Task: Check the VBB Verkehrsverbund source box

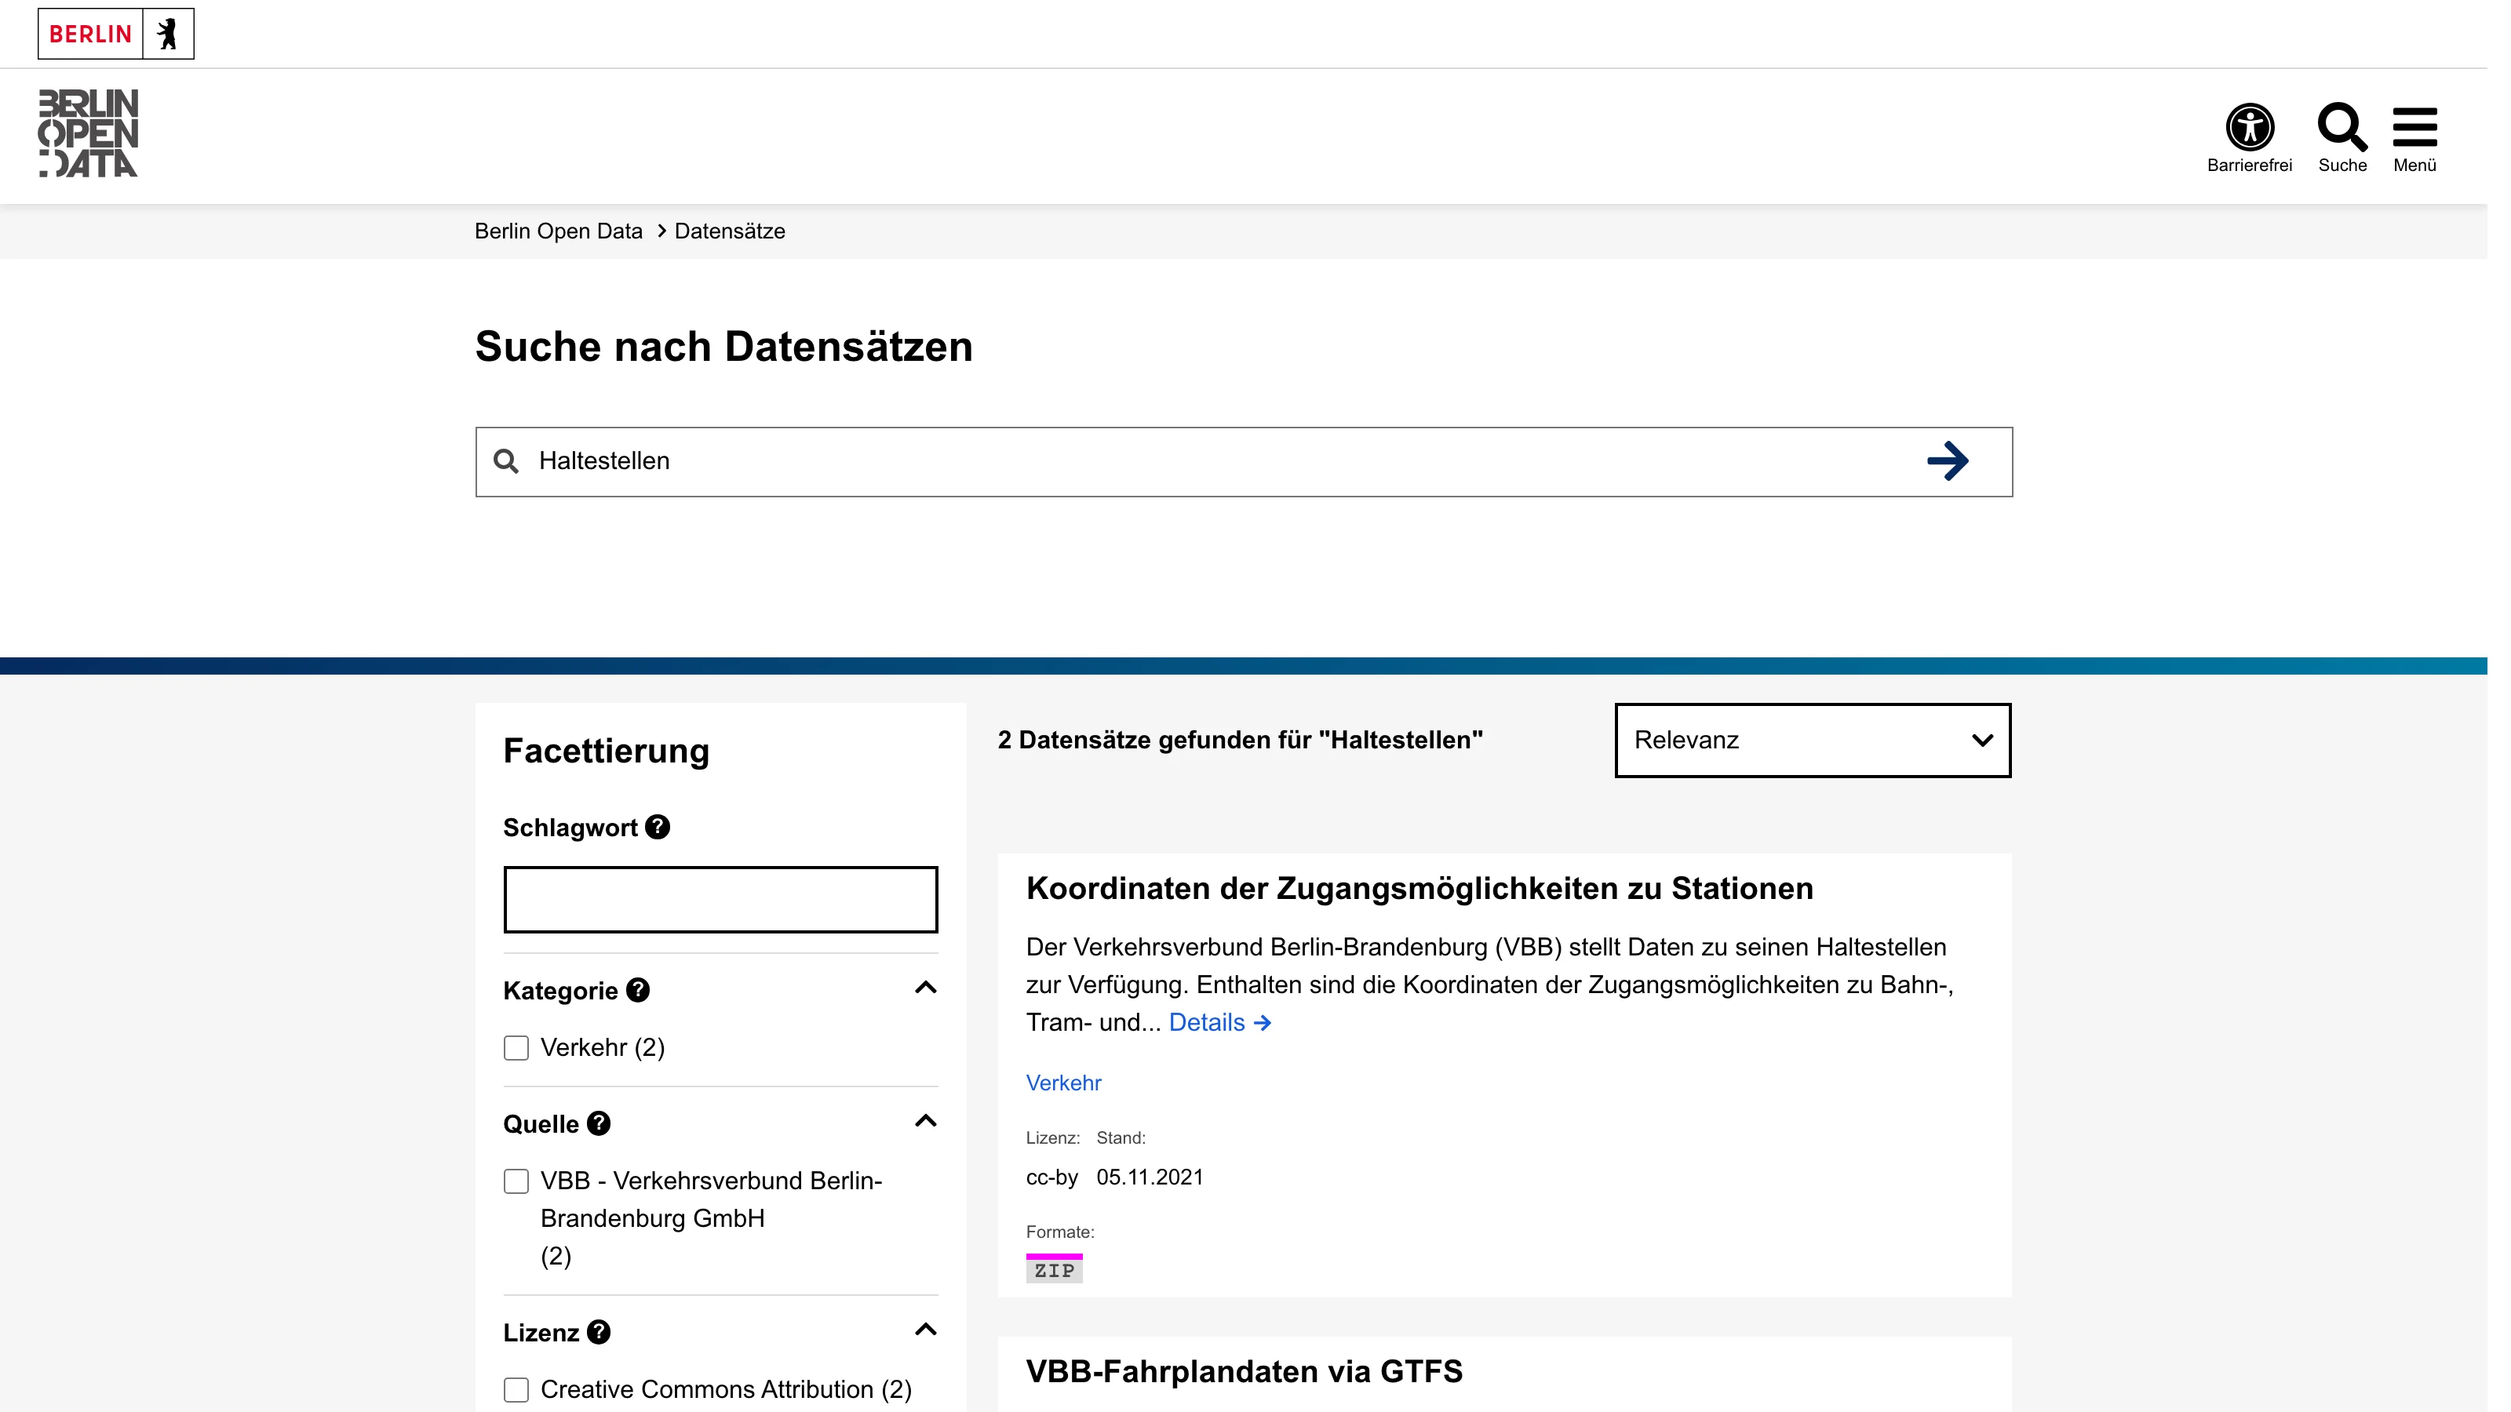Action: (x=516, y=1181)
